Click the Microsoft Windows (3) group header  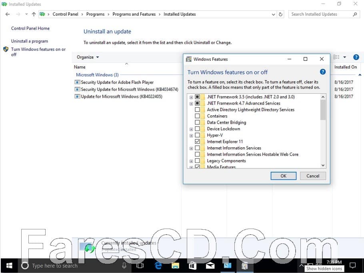tap(97, 75)
